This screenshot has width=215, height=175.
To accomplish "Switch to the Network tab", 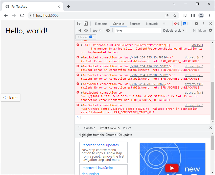I will (x=152, y=24).
